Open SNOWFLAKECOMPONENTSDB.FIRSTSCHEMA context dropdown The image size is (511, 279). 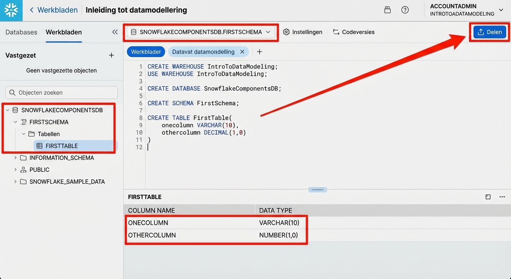[201, 32]
